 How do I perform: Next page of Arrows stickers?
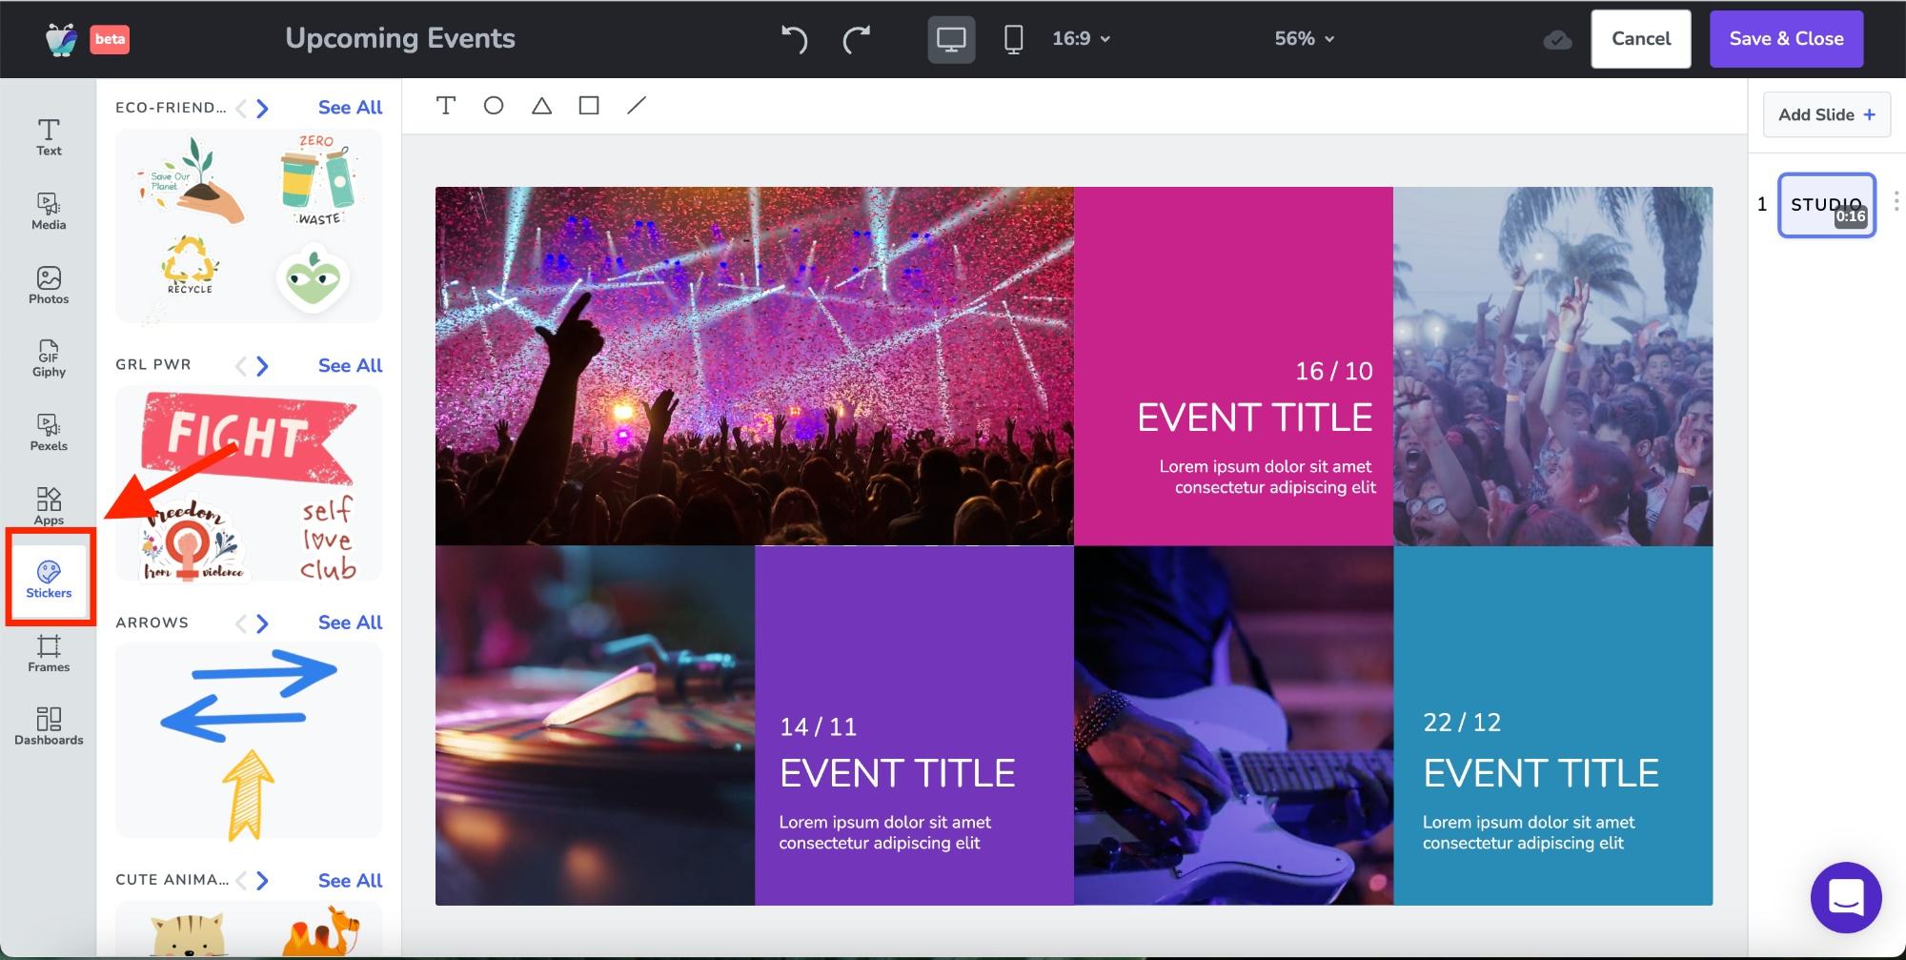point(263,623)
